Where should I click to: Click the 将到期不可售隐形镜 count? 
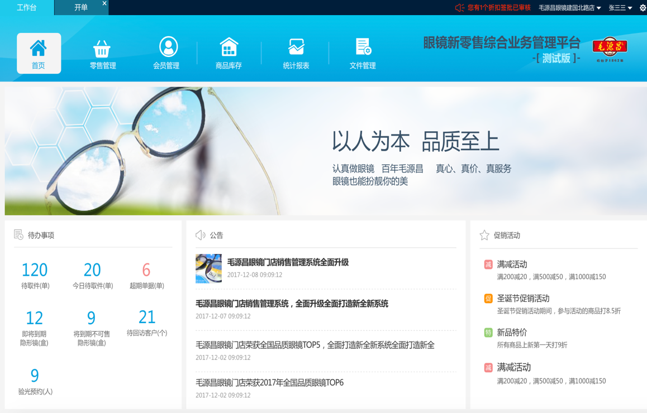click(x=91, y=318)
